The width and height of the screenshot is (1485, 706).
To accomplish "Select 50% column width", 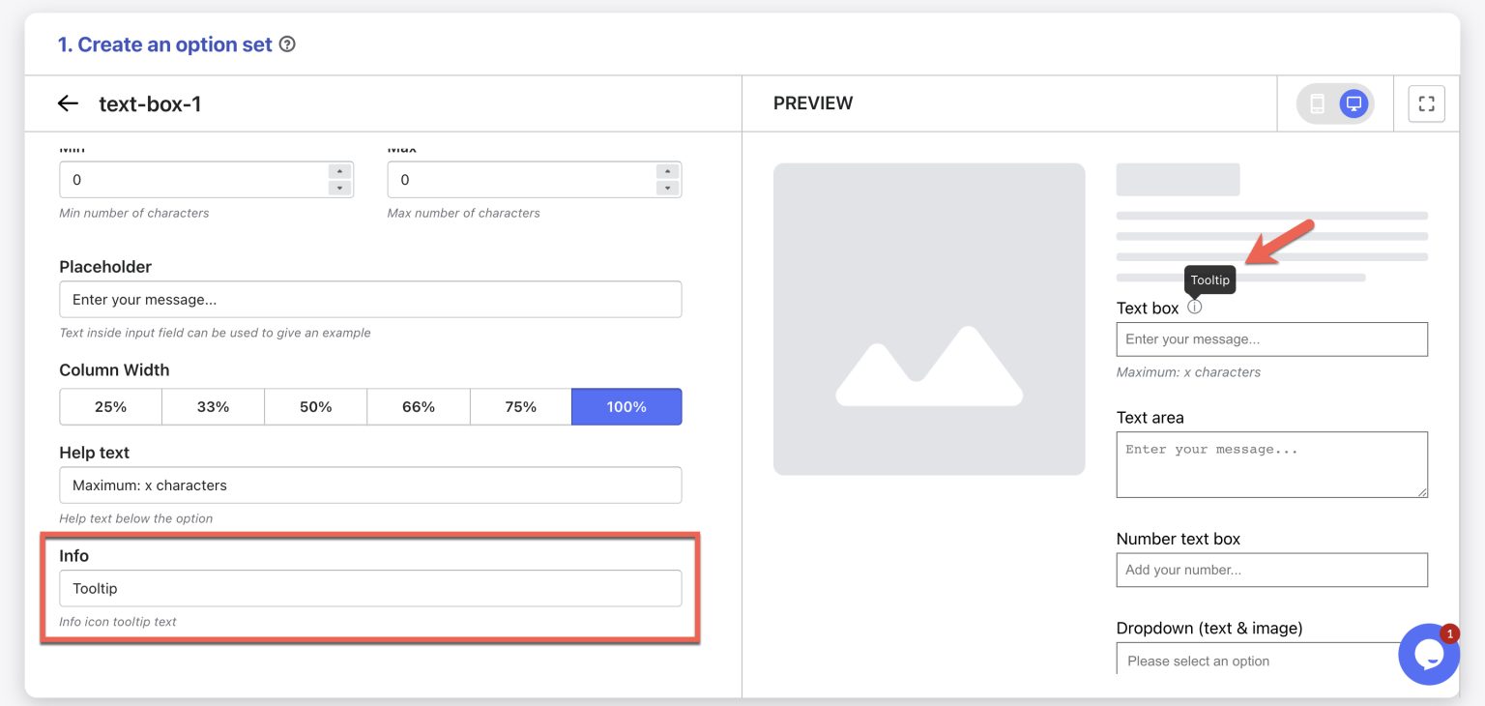I will (x=315, y=406).
